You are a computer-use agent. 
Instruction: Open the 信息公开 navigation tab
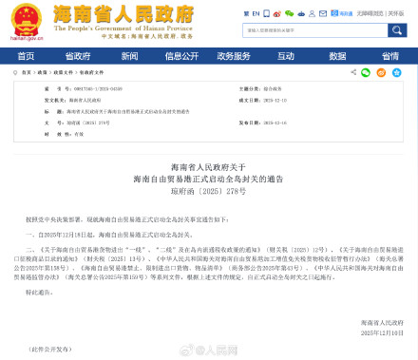pyautogui.click(x=181, y=56)
